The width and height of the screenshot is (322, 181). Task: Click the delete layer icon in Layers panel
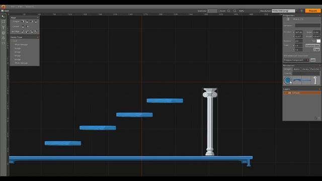coord(319,118)
